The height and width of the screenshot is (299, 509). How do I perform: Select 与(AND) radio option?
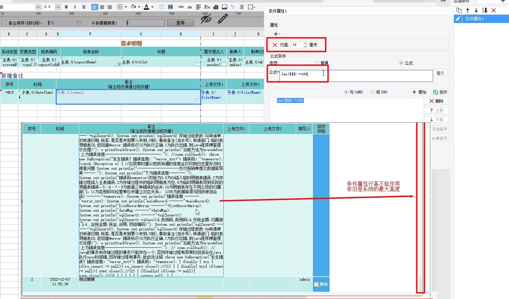click(x=346, y=92)
